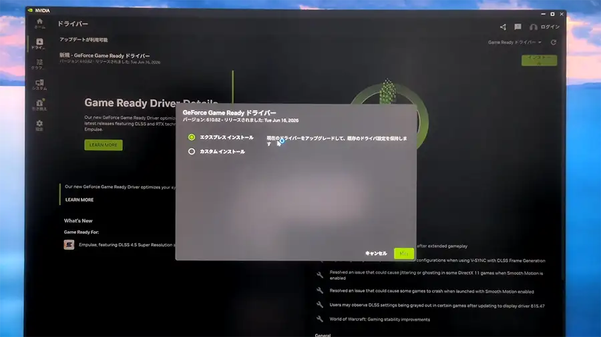Click the What's New heading

coord(78,221)
